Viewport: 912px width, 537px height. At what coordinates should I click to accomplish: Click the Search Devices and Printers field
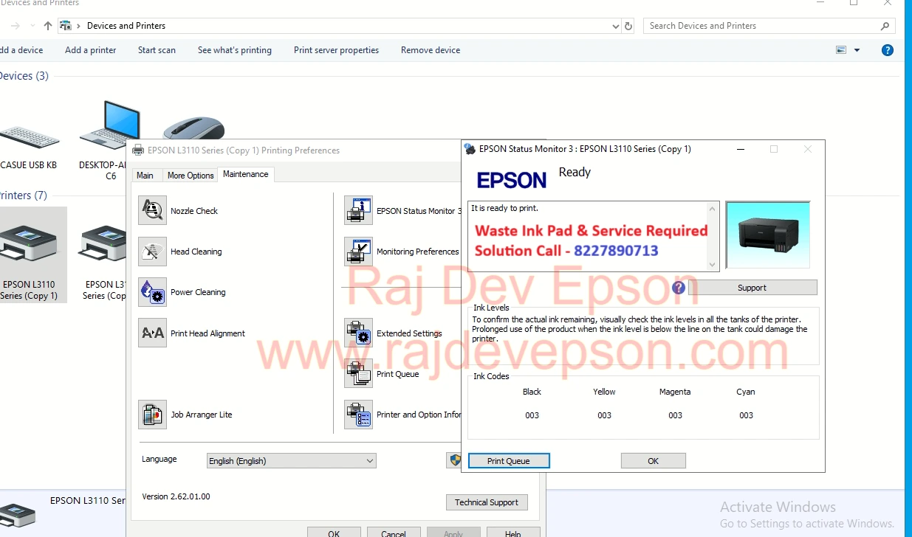[761, 26]
